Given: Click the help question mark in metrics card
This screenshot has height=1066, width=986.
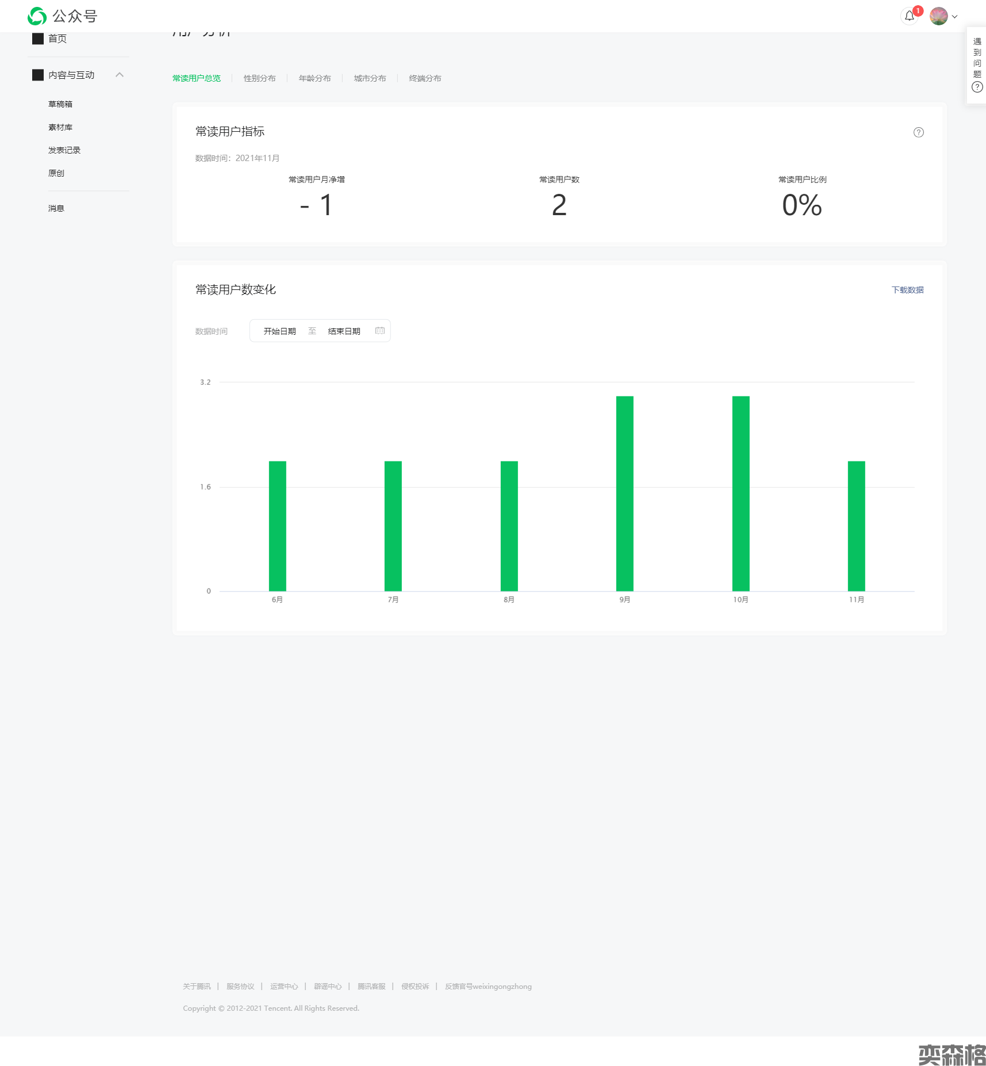Looking at the screenshot, I should click(x=918, y=132).
